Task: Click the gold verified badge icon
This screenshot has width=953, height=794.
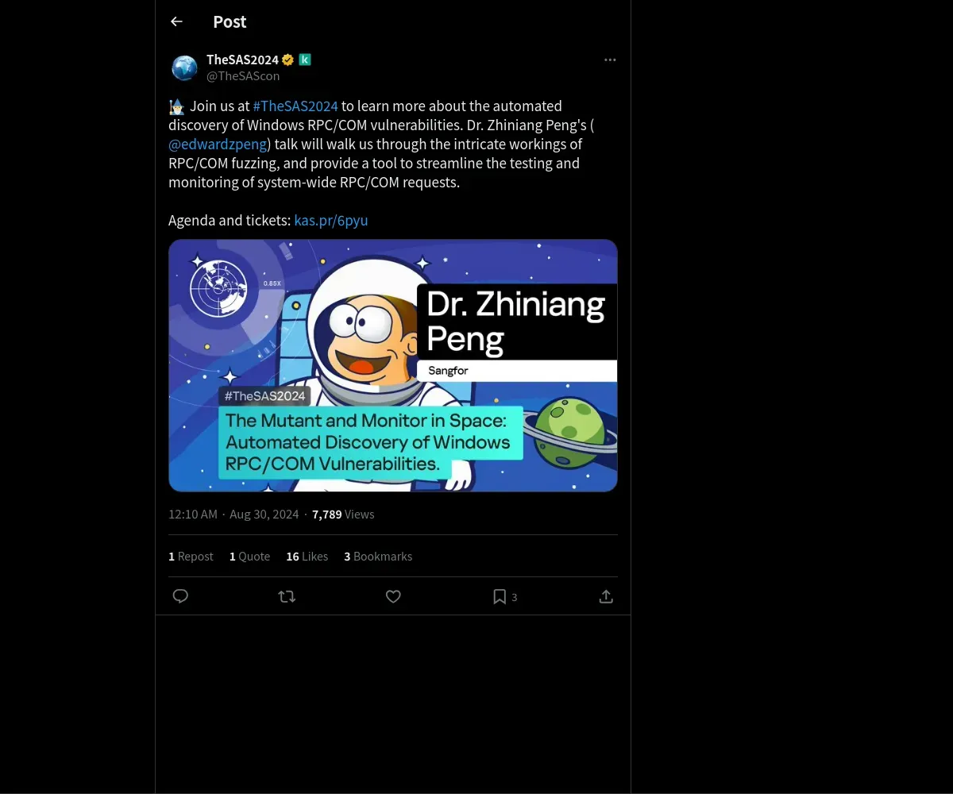Action: pos(287,60)
